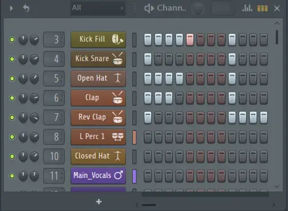Toggle Kick Fill highlighted pink fifth step
The height and width of the screenshot is (211, 288).
click(x=190, y=39)
